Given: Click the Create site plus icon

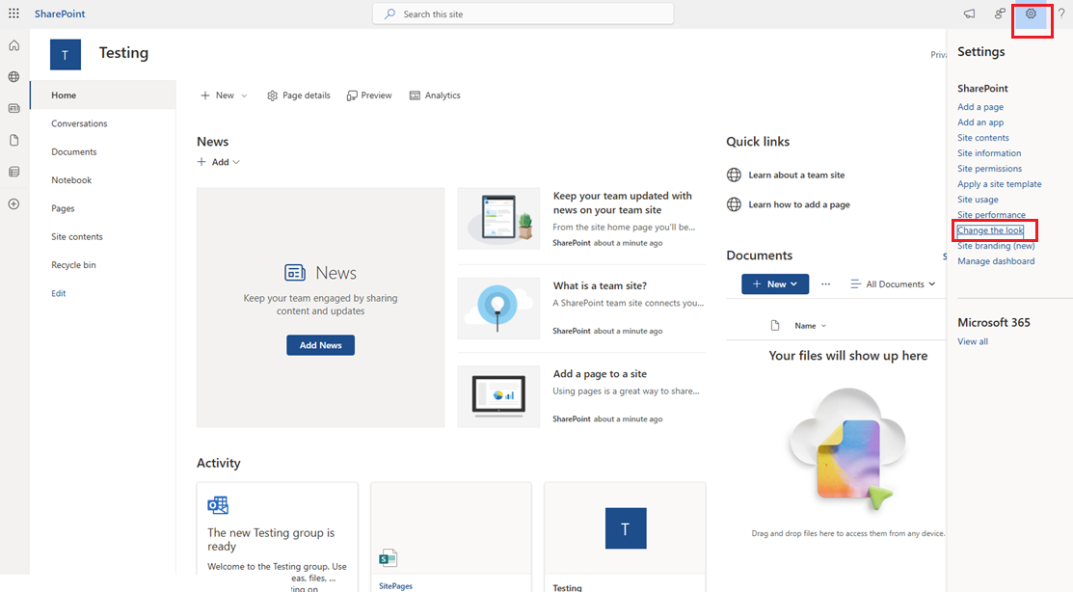Looking at the screenshot, I should (x=13, y=204).
